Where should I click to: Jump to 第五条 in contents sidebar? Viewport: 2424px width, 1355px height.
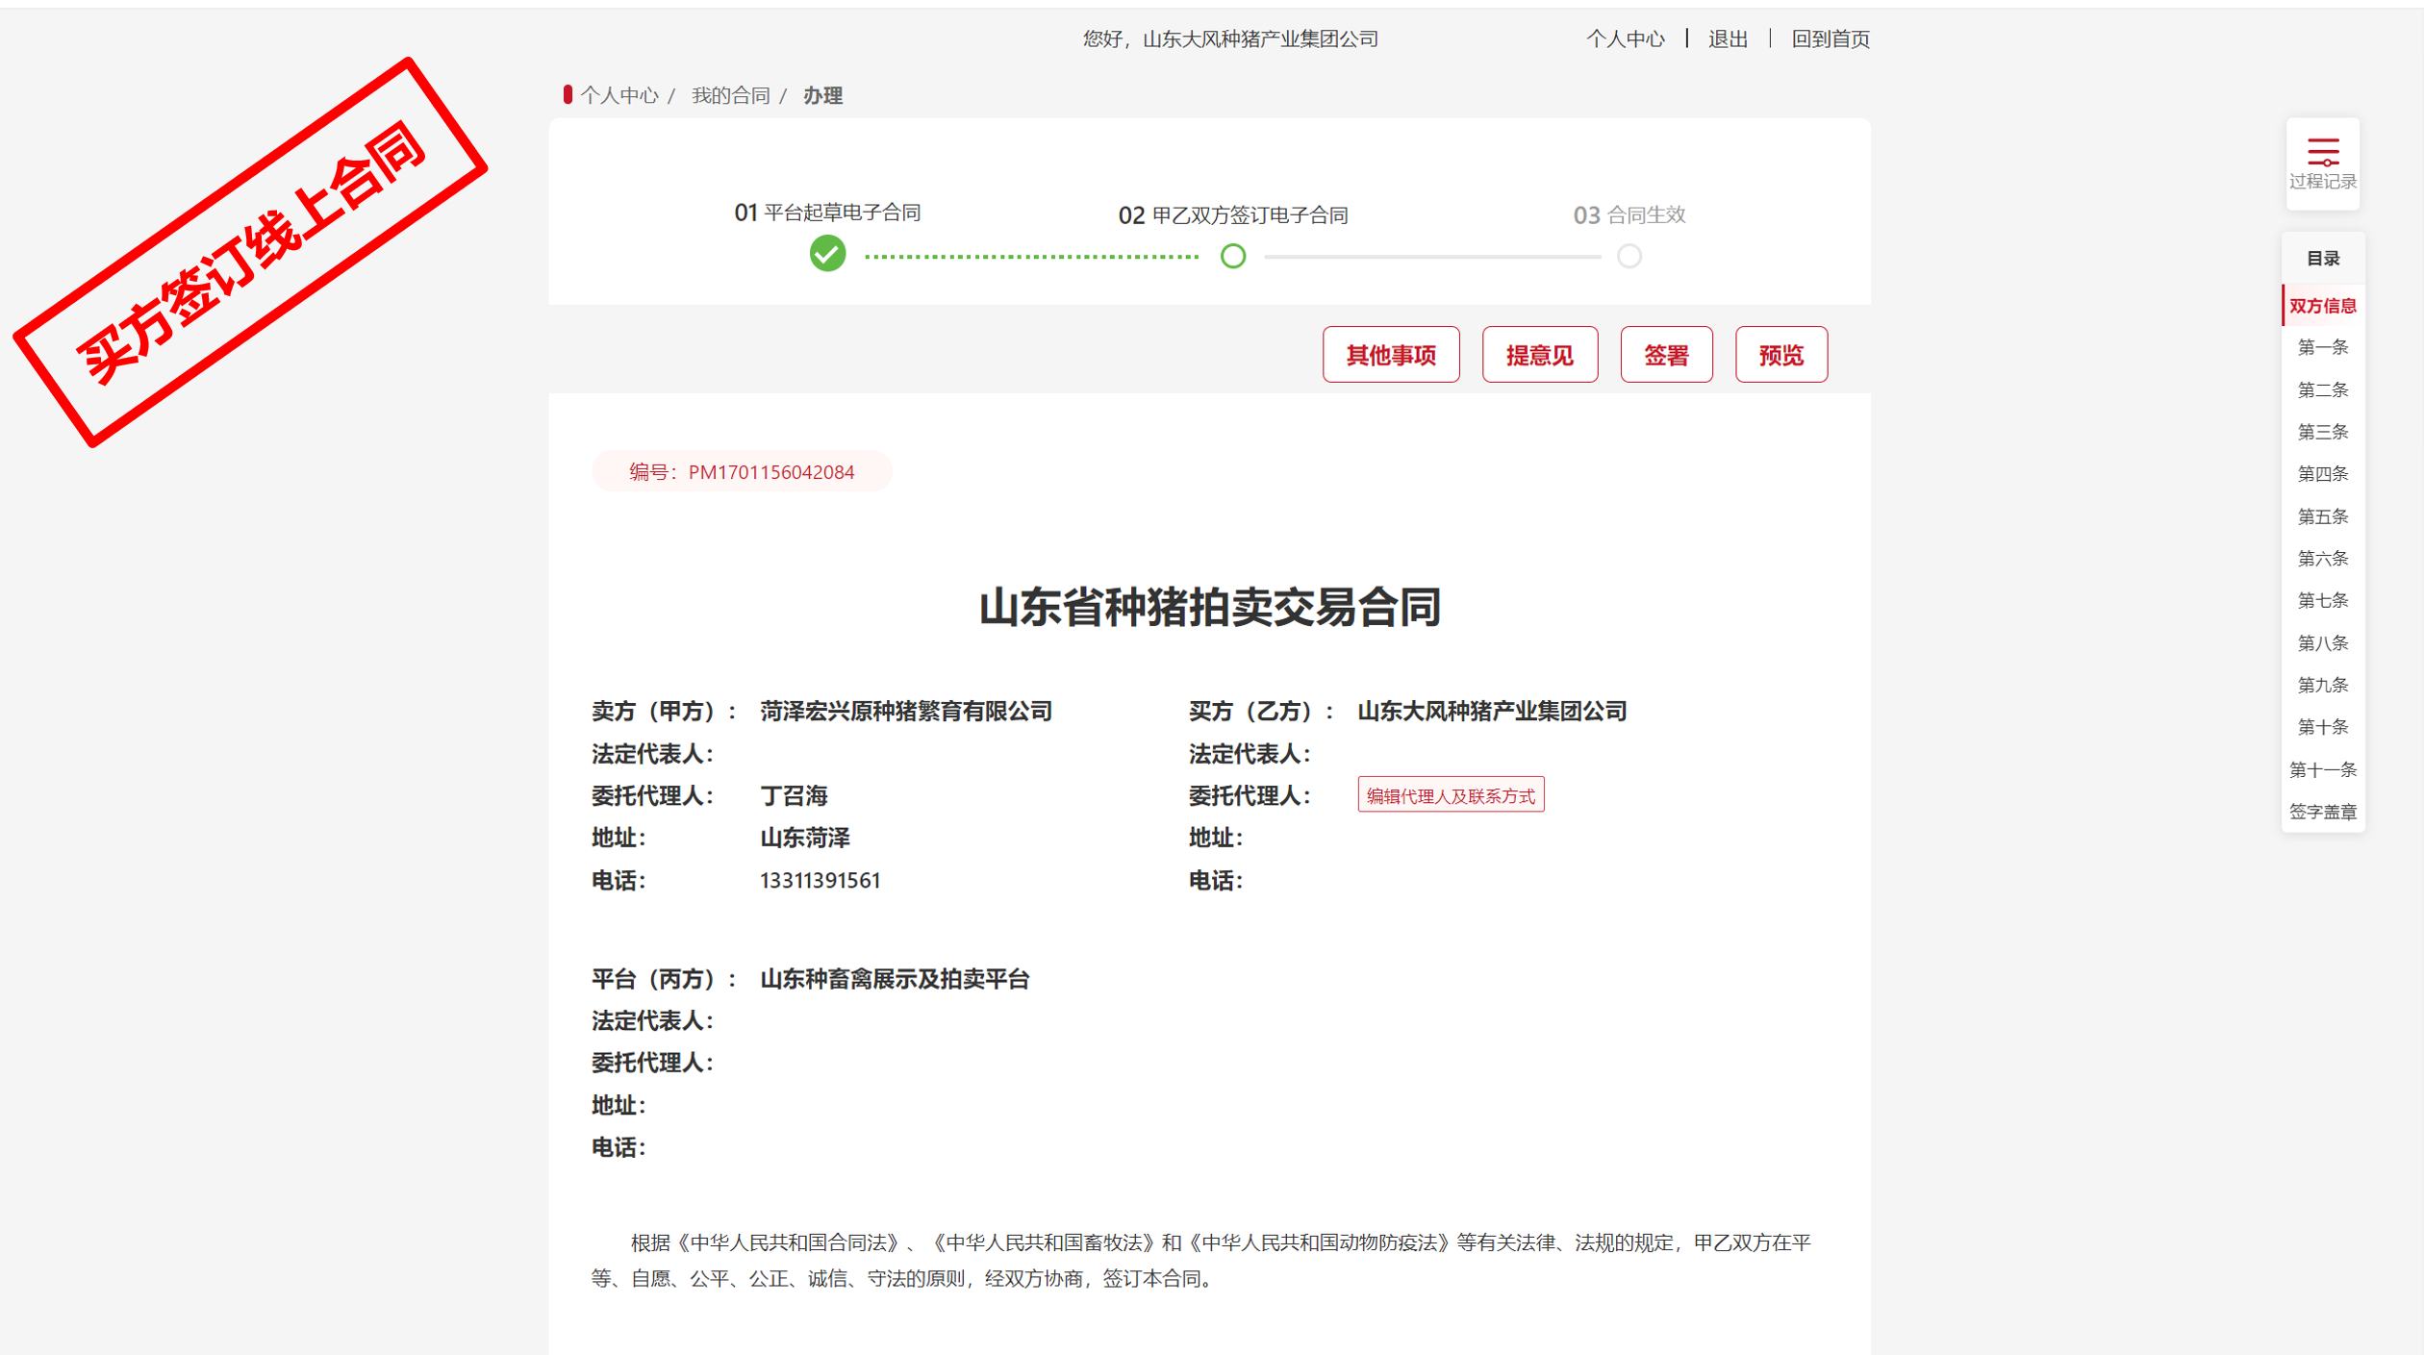[2322, 516]
